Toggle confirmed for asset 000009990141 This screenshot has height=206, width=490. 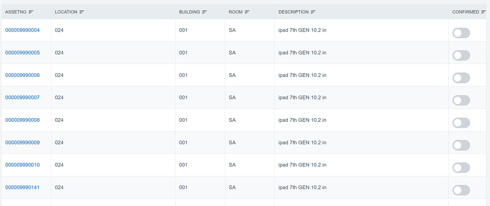coord(461,190)
